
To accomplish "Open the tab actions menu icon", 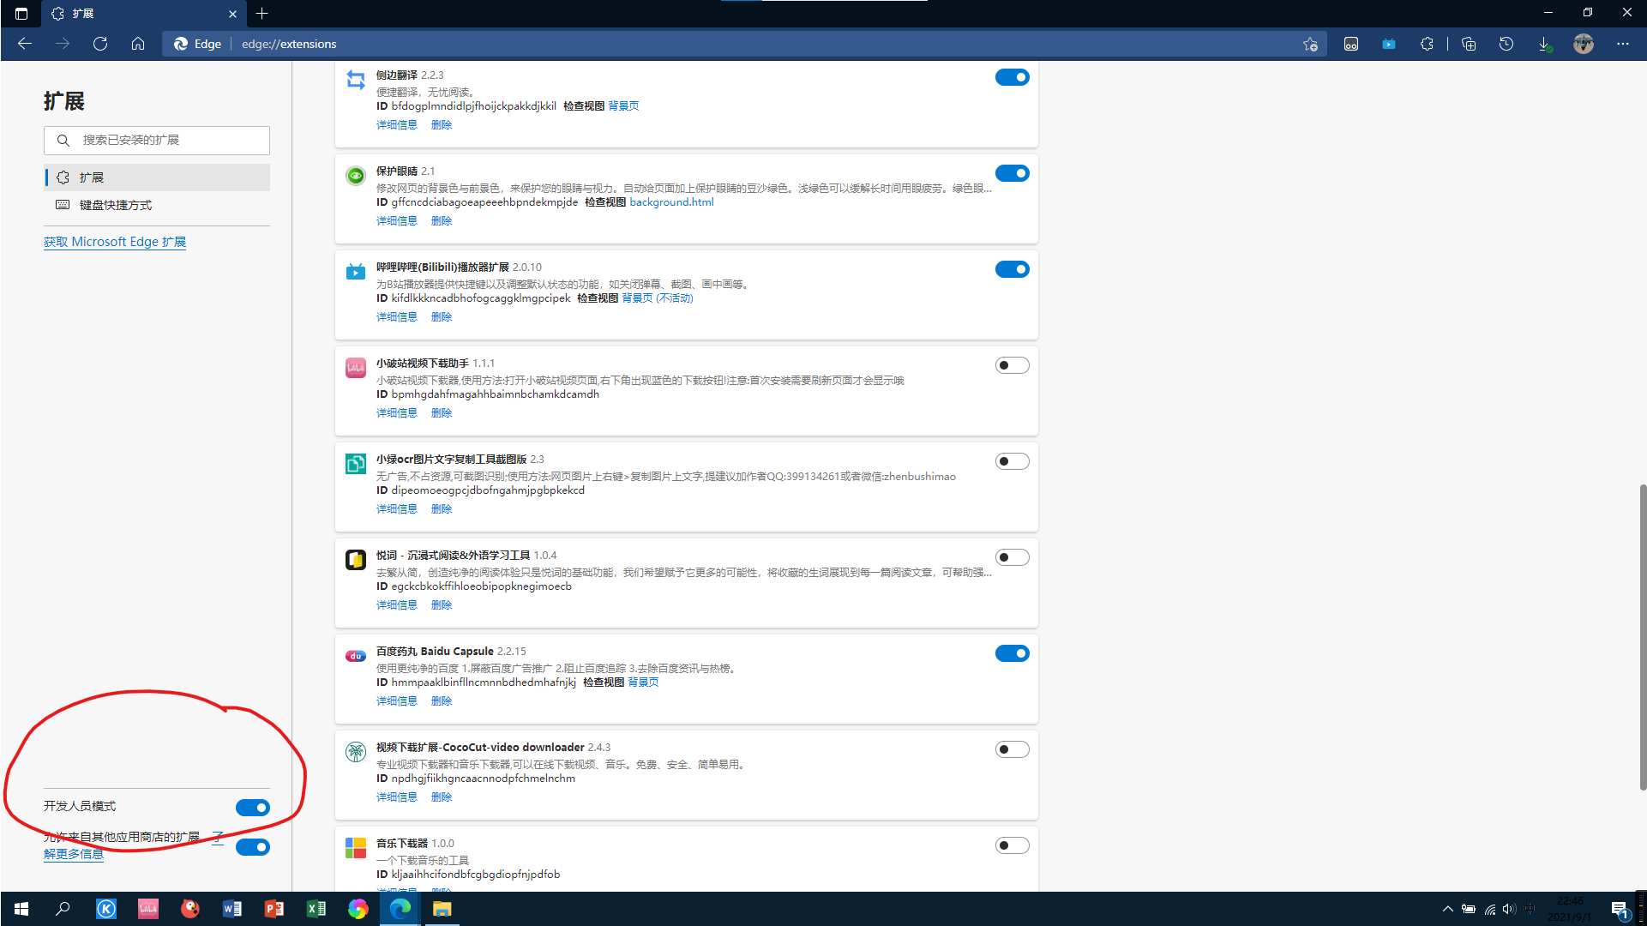I will click(x=21, y=14).
